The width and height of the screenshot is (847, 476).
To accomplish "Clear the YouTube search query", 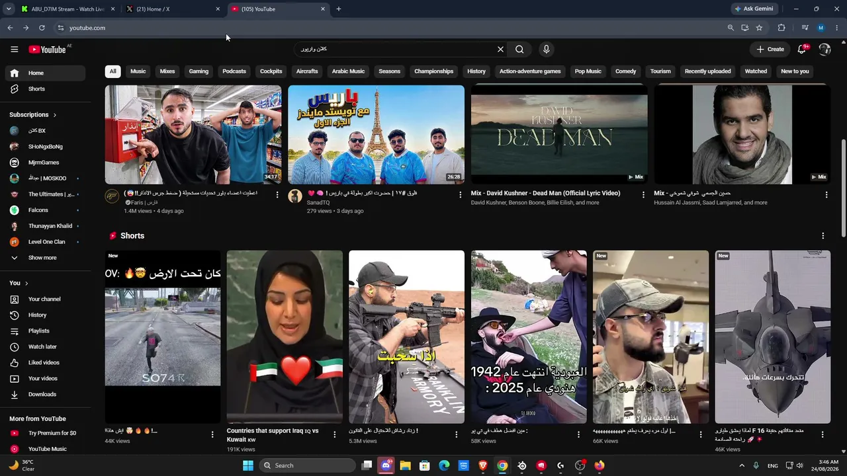I will (x=500, y=49).
